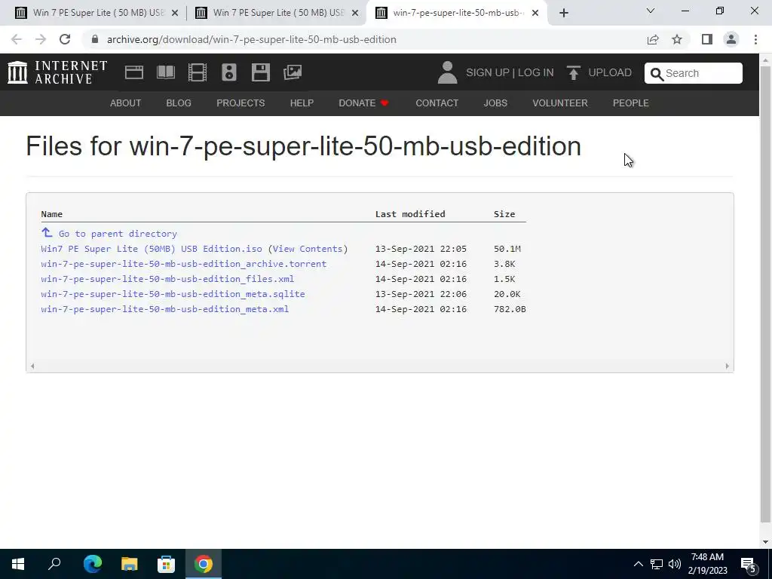The height and width of the screenshot is (579, 772).
Task: Open the Audio speaker icon
Action: click(229, 72)
